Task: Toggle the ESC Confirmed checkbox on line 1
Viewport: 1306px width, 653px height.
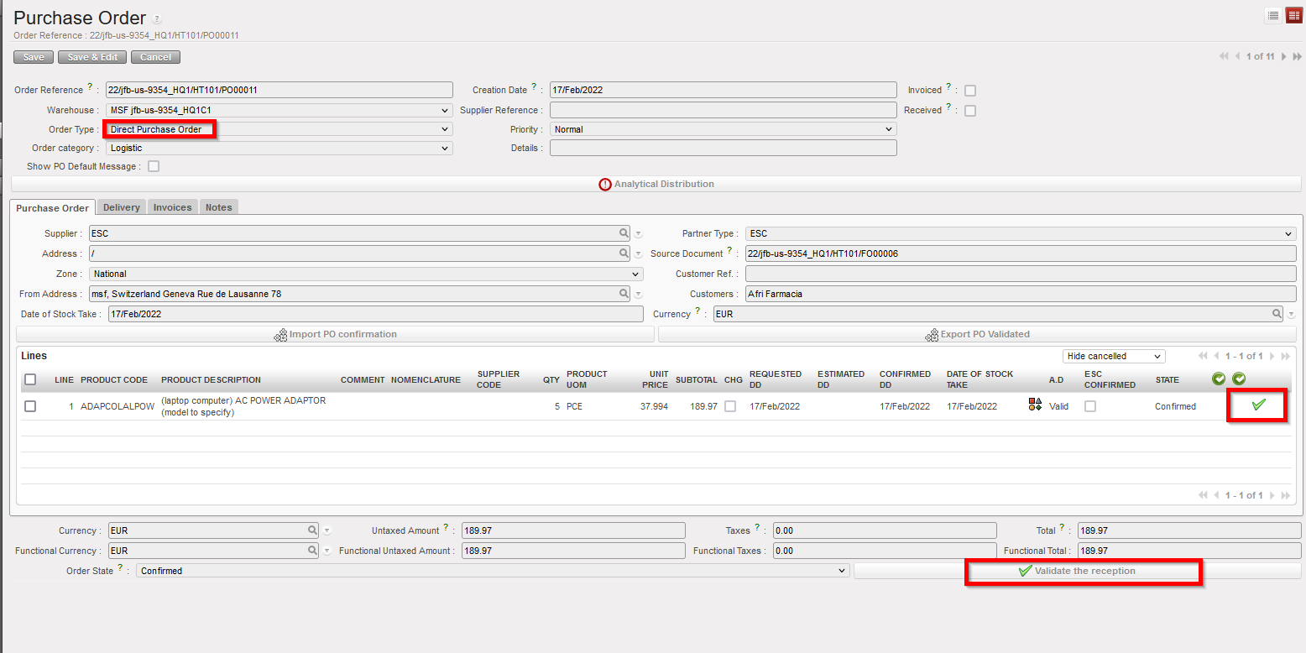Action: pyautogui.click(x=1090, y=406)
